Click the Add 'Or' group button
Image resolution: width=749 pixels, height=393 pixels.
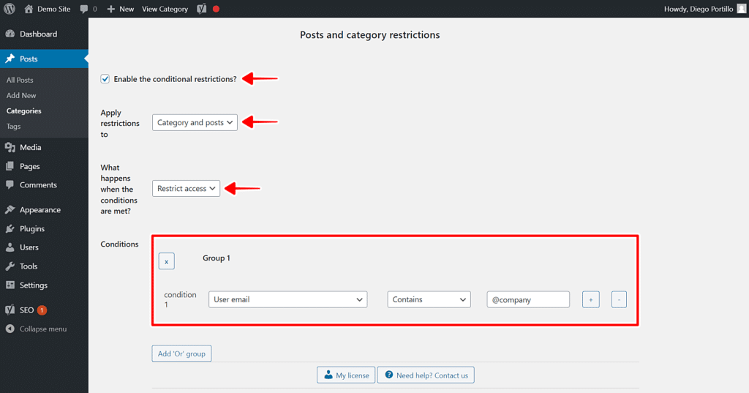pyautogui.click(x=181, y=353)
